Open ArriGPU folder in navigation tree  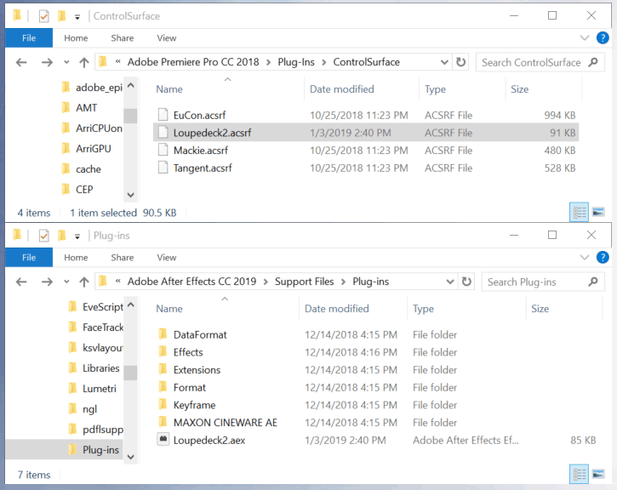coord(87,149)
